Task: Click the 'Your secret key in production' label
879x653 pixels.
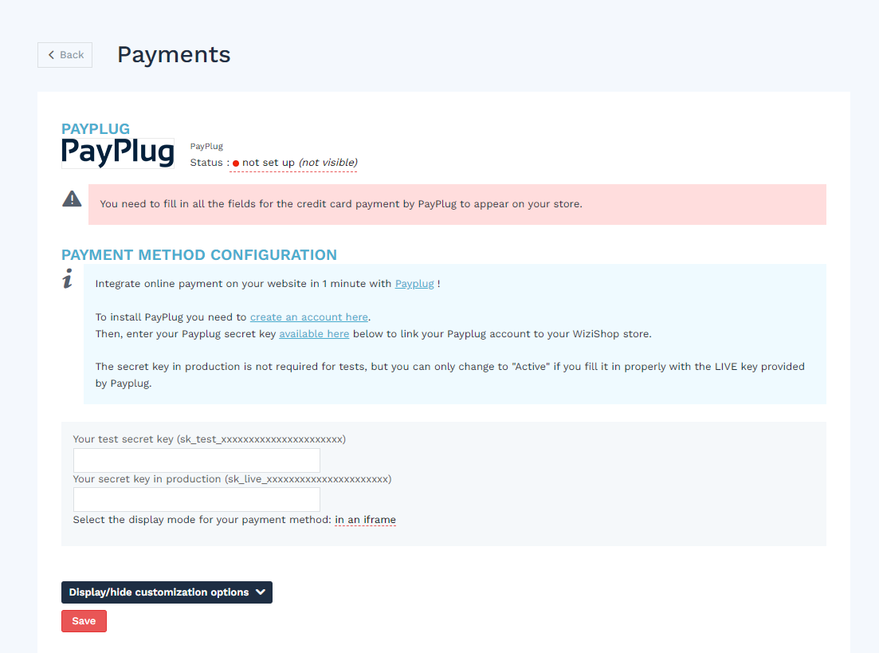Action: click(x=232, y=479)
